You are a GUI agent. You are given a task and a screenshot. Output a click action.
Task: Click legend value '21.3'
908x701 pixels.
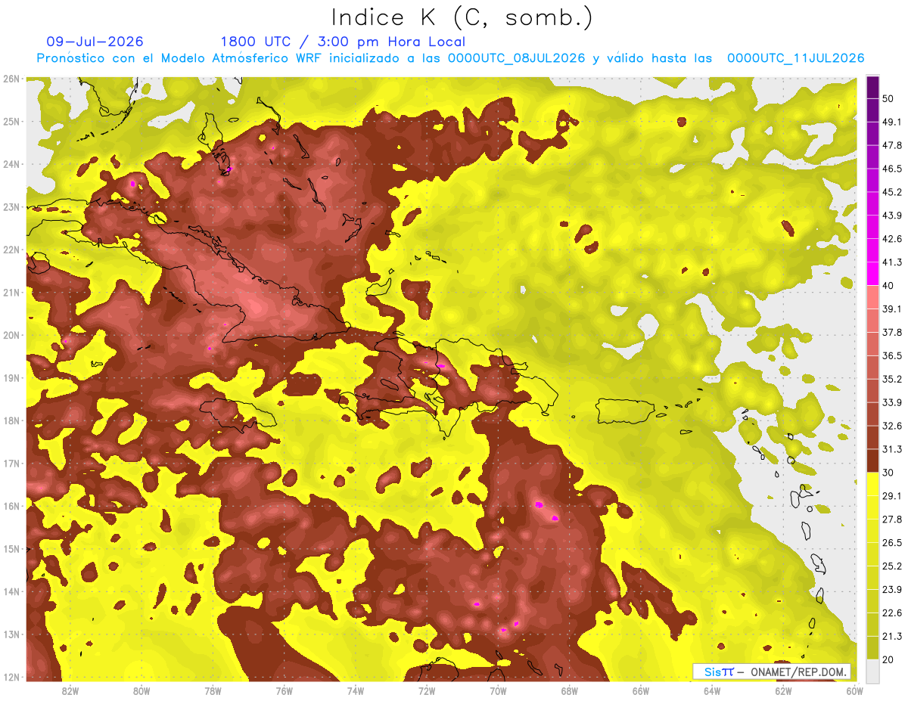(x=892, y=637)
